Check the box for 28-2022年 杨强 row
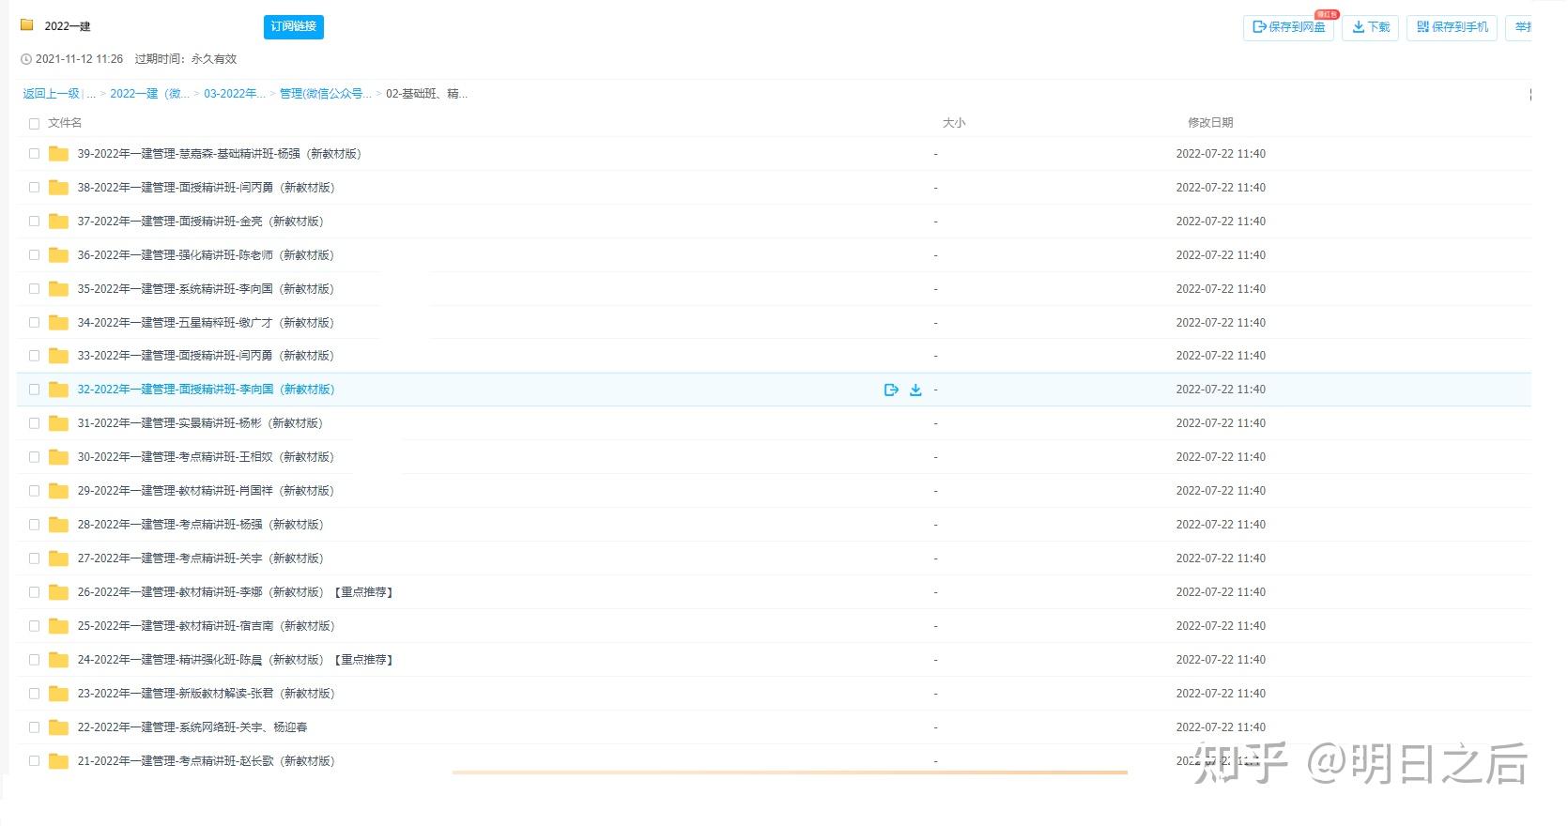The height and width of the screenshot is (826, 1568). 34,525
